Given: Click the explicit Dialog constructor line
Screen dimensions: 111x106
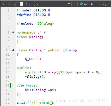Looking at the screenshot, I should 63,72.
